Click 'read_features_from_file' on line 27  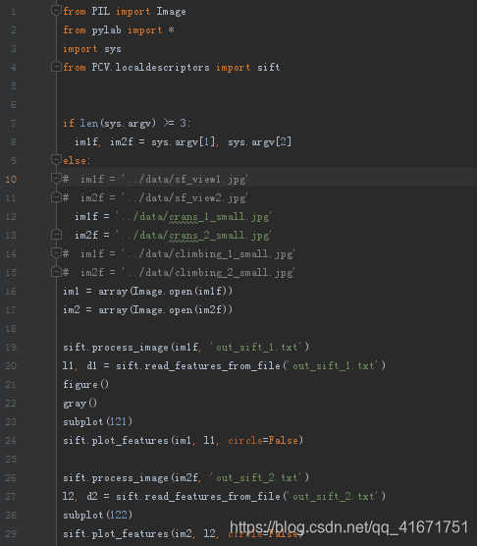[213, 496]
